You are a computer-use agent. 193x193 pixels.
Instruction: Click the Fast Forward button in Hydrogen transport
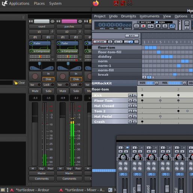coord(165,26)
